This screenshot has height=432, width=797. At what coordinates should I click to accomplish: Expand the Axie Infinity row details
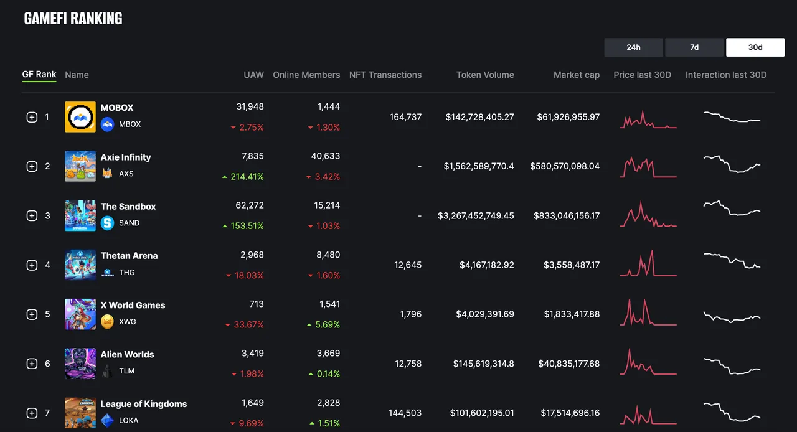point(32,166)
